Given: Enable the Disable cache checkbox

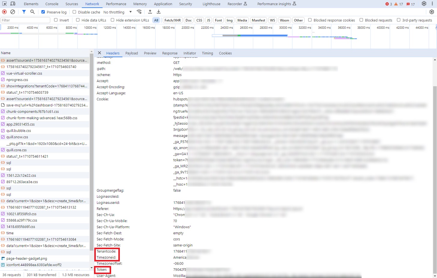Looking at the screenshot, I should coord(74,12).
